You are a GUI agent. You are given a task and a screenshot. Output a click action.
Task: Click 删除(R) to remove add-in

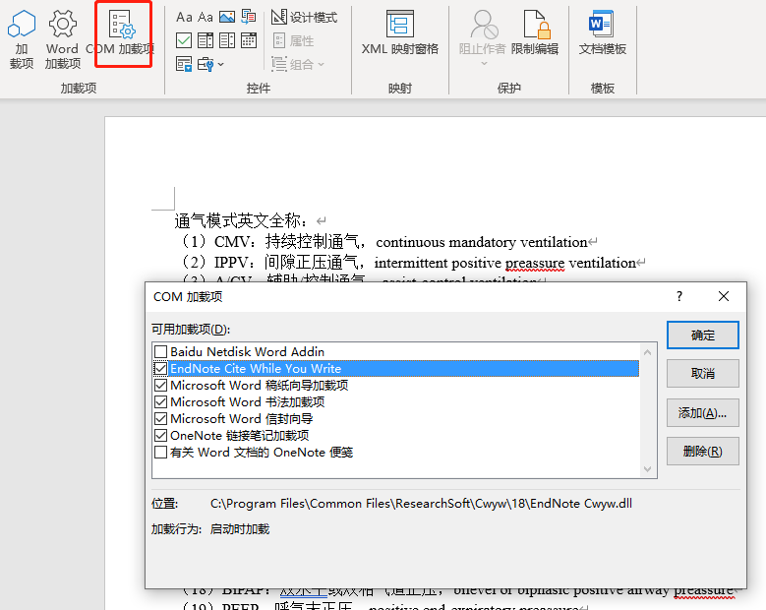point(702,452)
